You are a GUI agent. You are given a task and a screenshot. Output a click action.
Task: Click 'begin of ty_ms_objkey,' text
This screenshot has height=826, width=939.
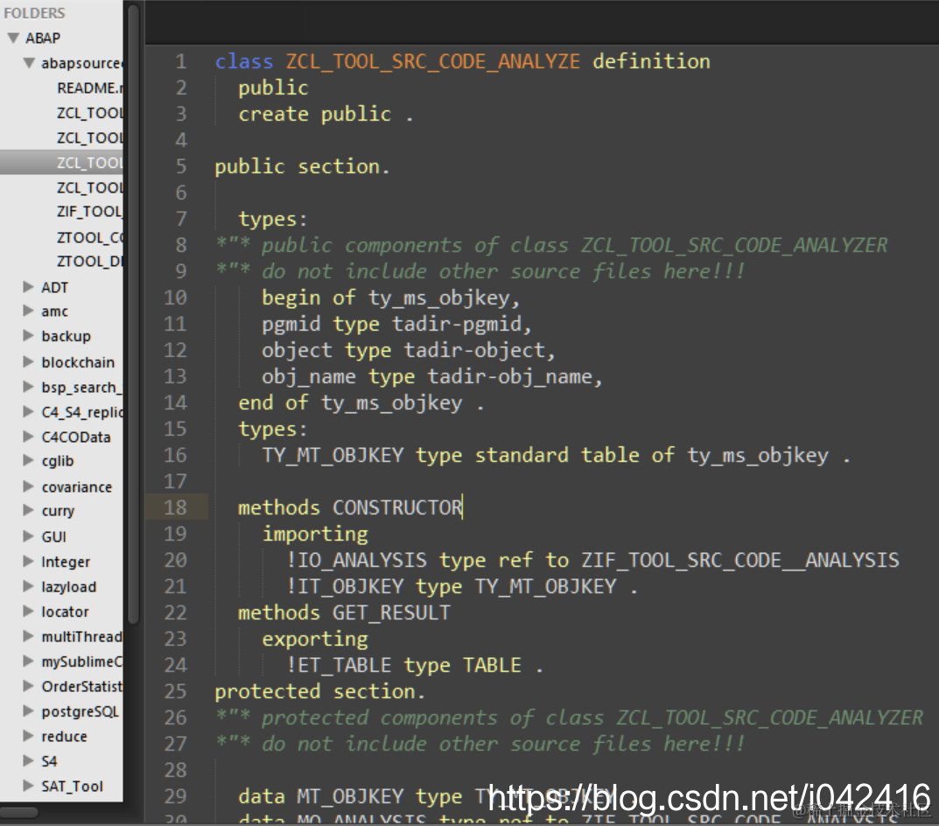pos(390,297)
